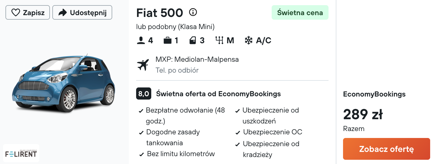Click the heart icon to save
The width and height of the screenshot is (435, 164).
(15, 13)
